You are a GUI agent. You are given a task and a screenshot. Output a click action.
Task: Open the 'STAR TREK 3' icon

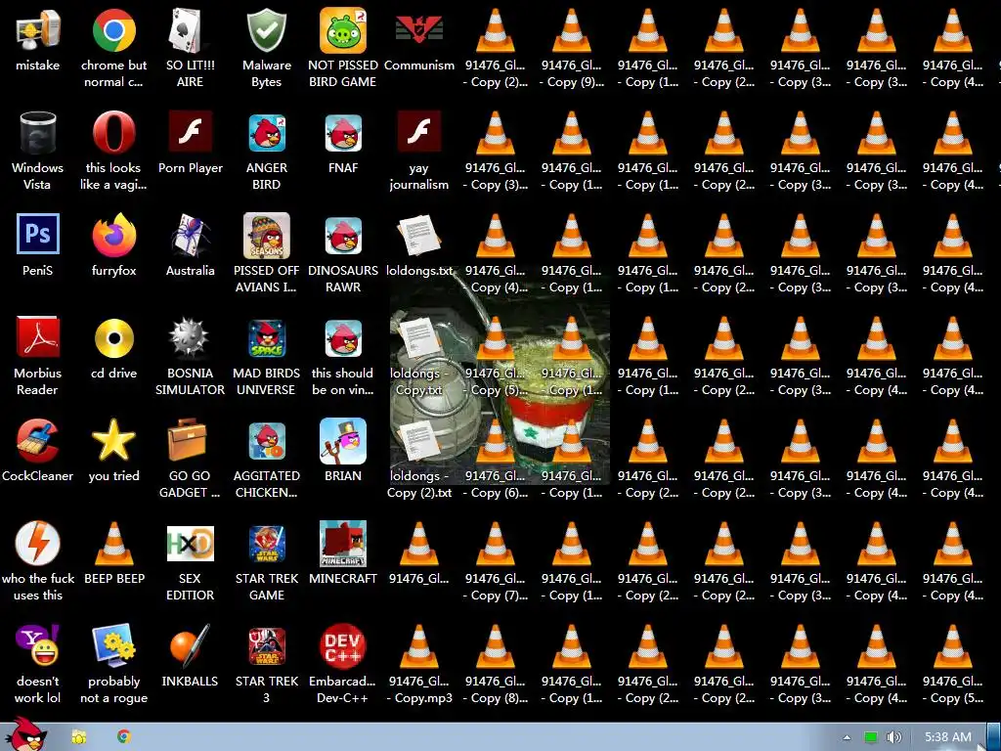click(x=266, y=646)
